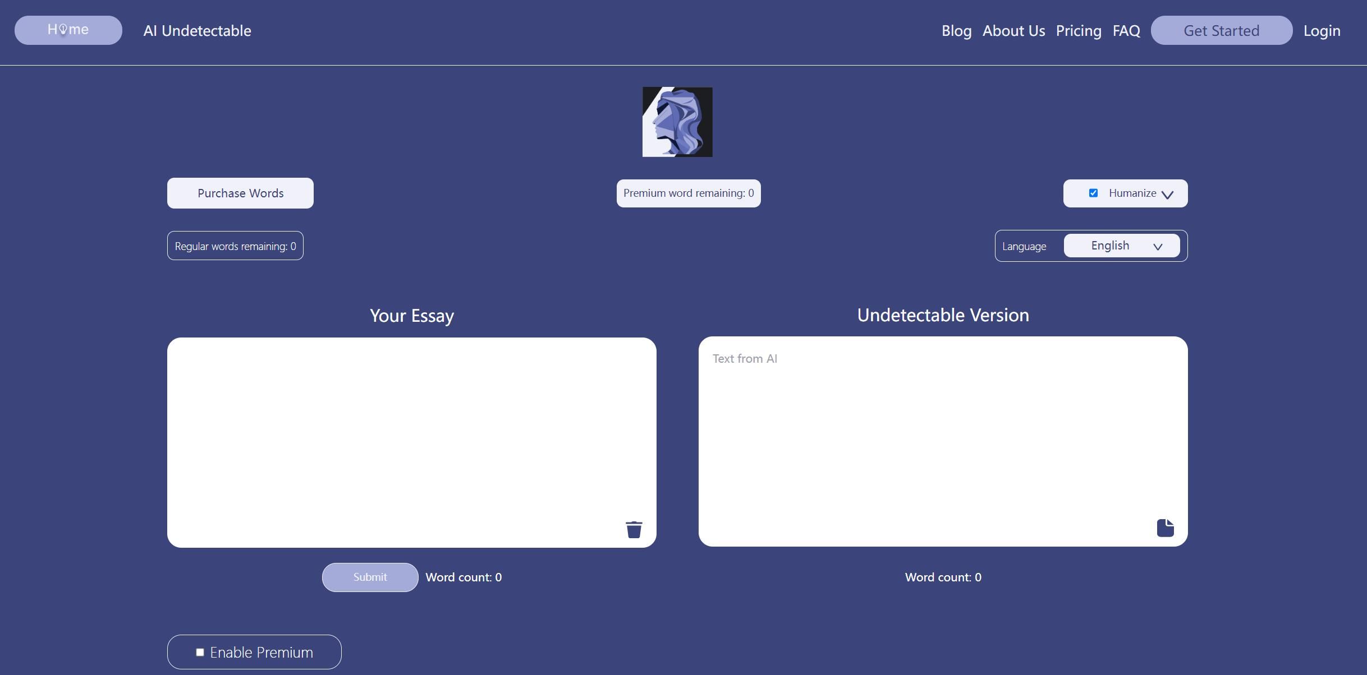Toggle the Humanize checkbox on/off
This screenshot has height=675, width=1367.
[1093, 192]
